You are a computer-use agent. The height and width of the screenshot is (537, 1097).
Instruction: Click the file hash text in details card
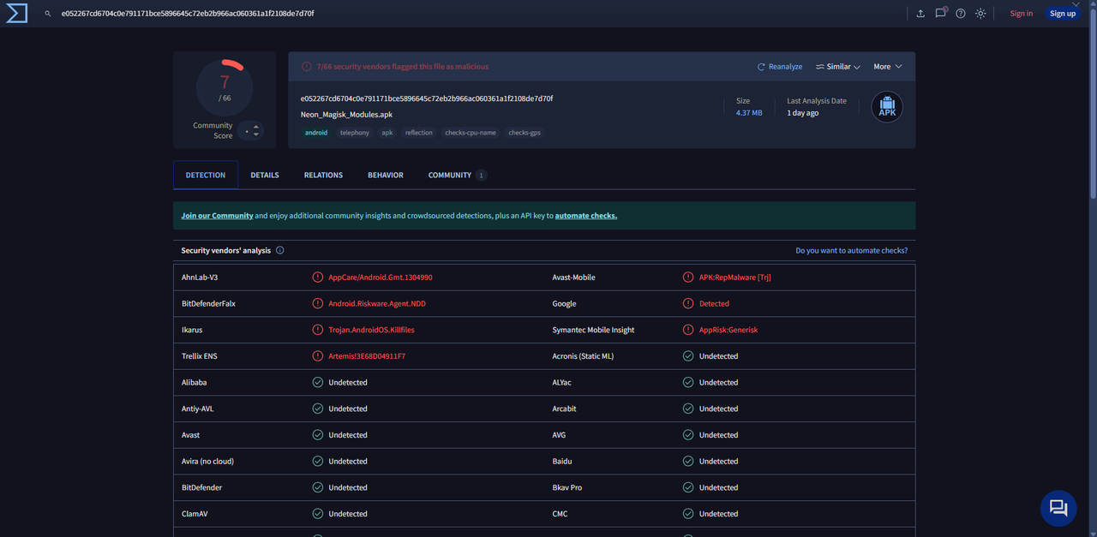pos(427,98)
